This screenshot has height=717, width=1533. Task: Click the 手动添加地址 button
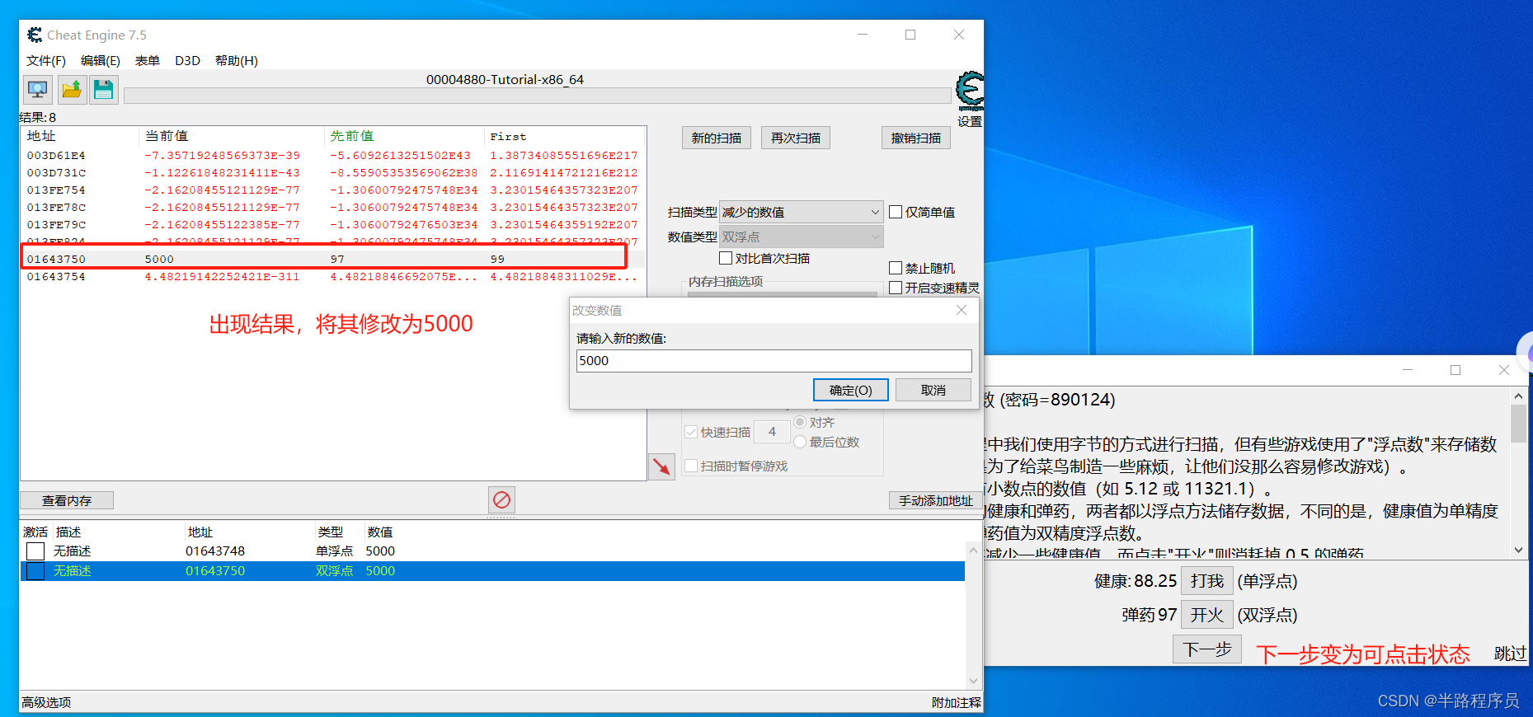(936, 500)
